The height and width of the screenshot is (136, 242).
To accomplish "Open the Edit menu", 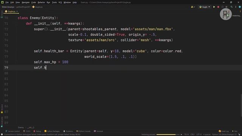I will (x=12, y=3).
